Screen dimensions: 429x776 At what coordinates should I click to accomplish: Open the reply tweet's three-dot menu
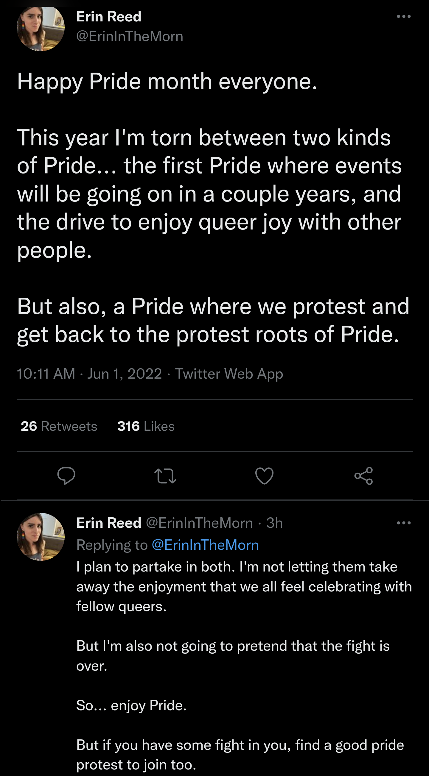(404, 523)
